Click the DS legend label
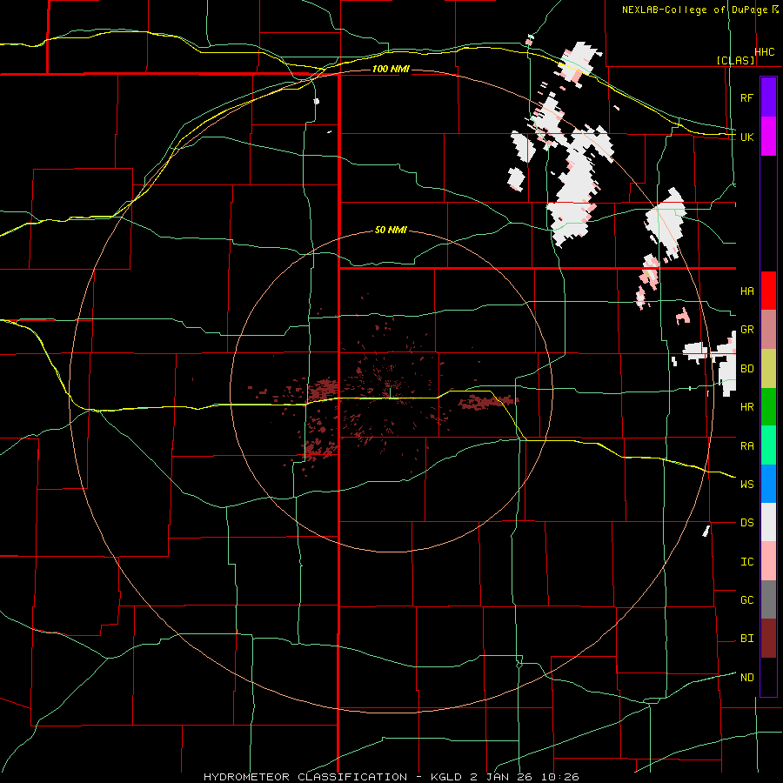 tap(746, 523)
